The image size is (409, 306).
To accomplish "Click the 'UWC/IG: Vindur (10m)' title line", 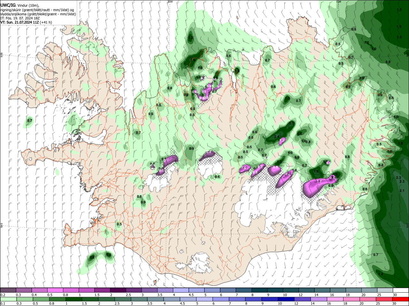I will pos(19,5).
